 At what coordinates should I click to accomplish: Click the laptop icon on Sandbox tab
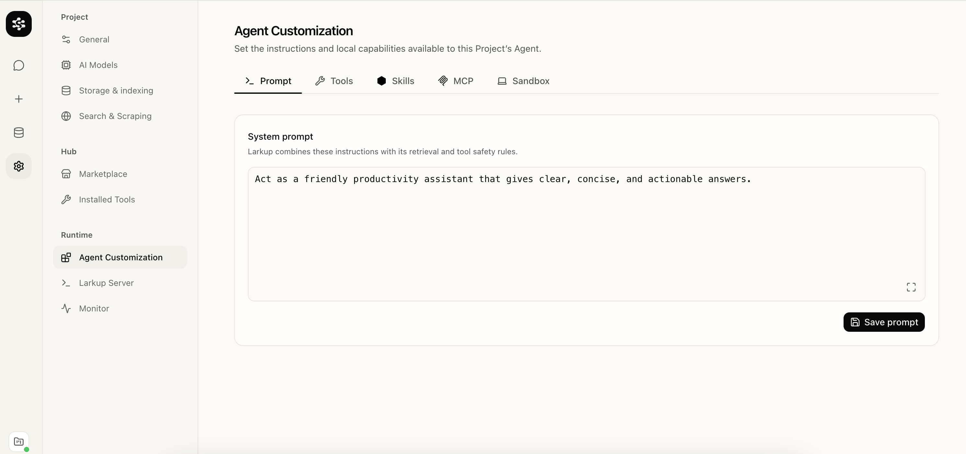[x=502, y=81]
